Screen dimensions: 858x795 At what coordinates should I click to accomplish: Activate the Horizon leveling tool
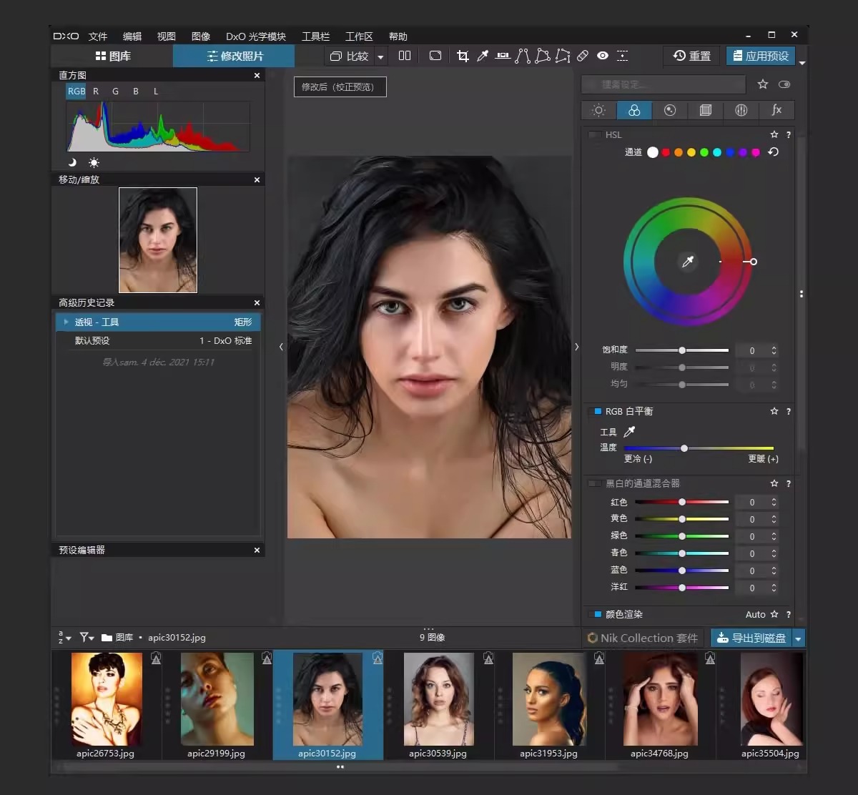pyautogui.click(x=503, y=56)
